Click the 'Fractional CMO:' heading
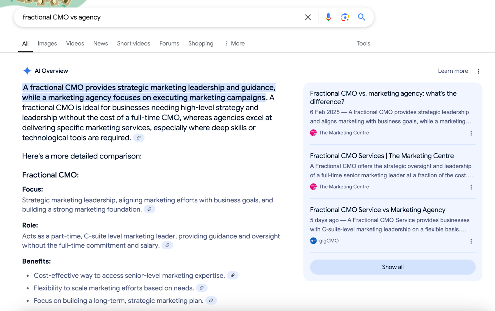The height and width of the screenshot is (311, 495). [50, 175]
